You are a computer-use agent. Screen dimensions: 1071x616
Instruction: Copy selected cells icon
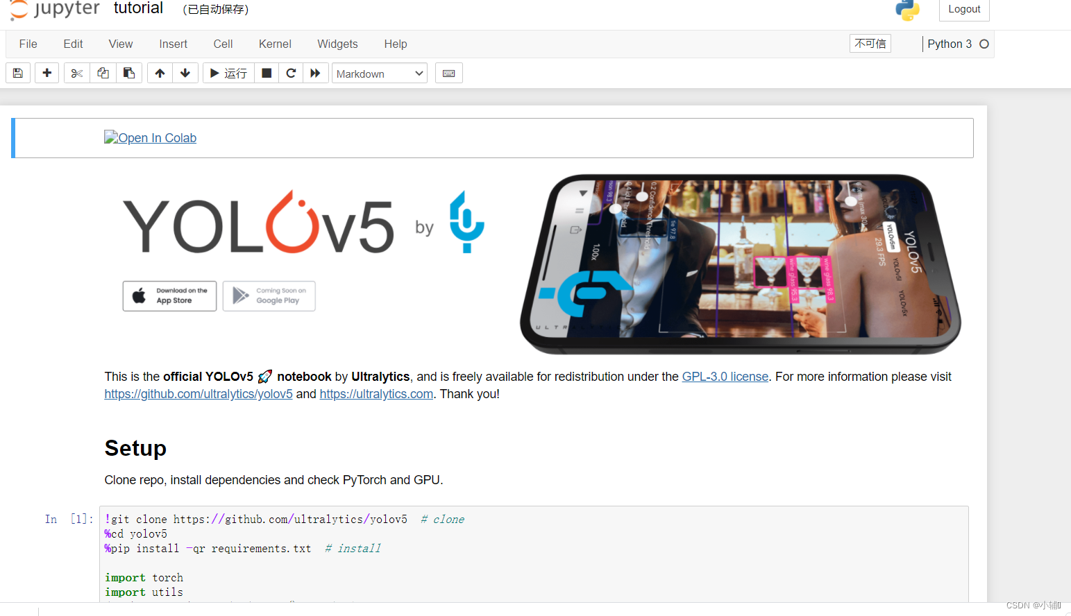103,73
